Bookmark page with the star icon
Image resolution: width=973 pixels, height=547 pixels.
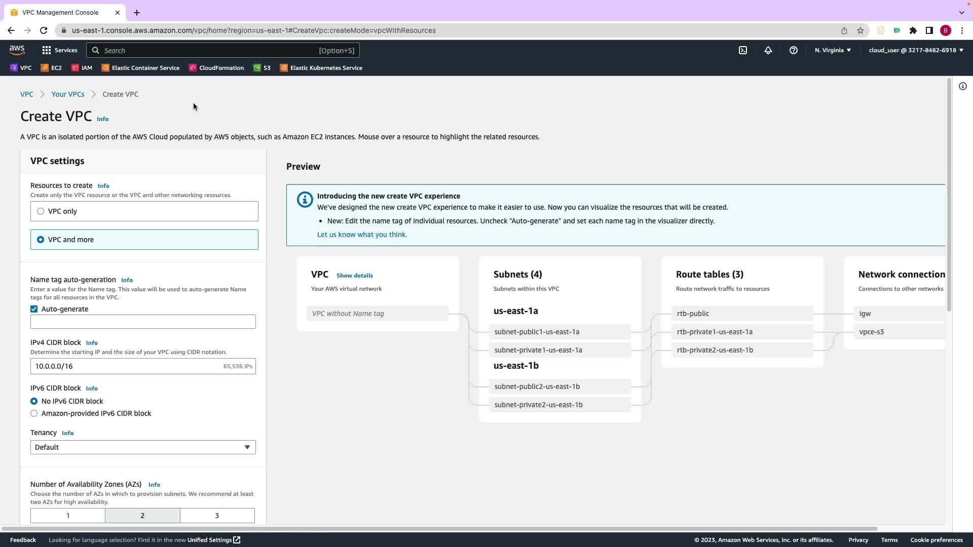coord(860,30)
